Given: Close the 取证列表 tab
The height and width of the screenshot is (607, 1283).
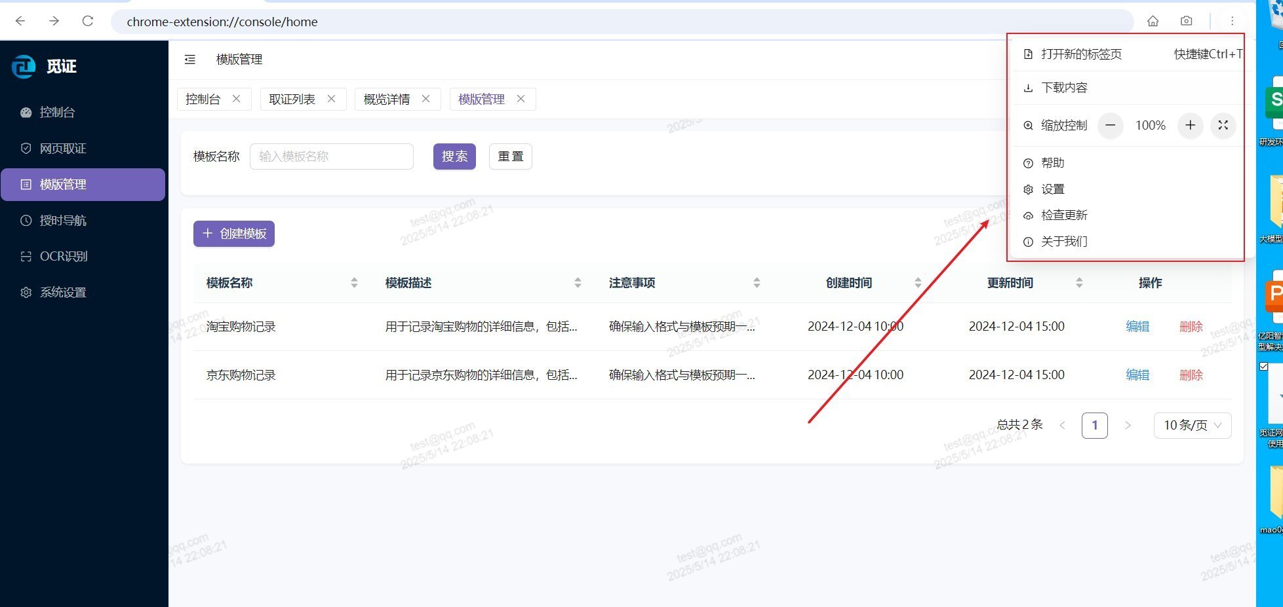Looking at the screenshot, I should [x=331, y=99].
